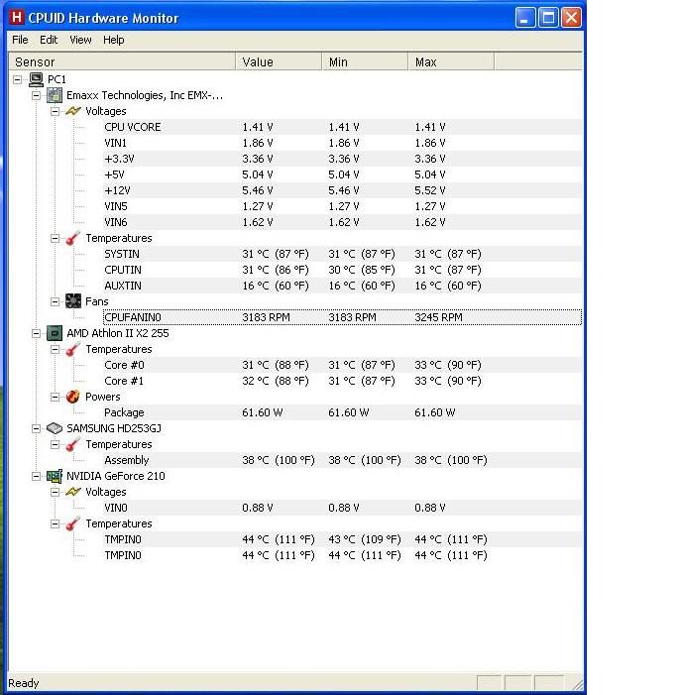Image resolution: width=677 pixels, height=695 pixels.
Task: Open the File menu
Action: click(x=20, y=40)
